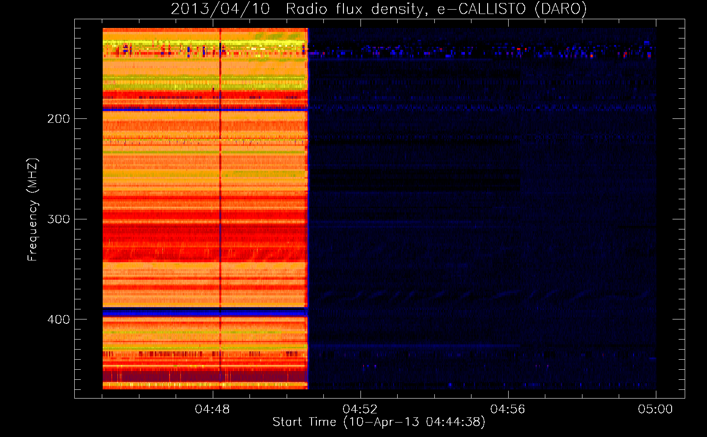707x437 pixels.
Task: Click the plot title 'Radio flux density, e-CALLISTO (DARO)'
Action: 437,9
